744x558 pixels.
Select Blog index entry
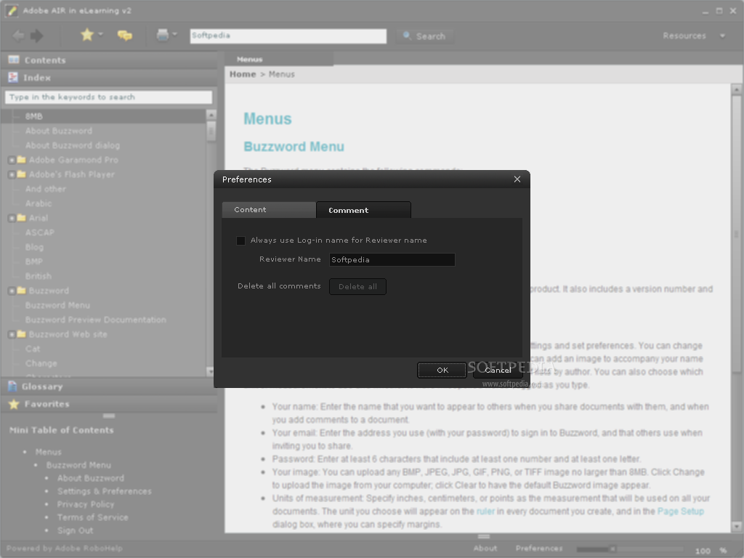click(34, 247)
